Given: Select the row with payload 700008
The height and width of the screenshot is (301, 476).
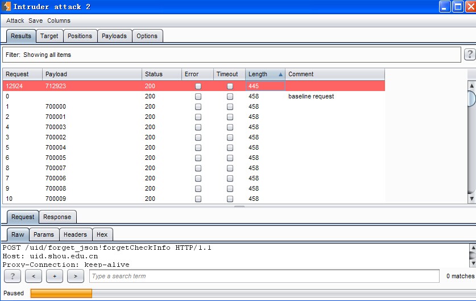Looking at the screenshot, I should pos(194,188).
